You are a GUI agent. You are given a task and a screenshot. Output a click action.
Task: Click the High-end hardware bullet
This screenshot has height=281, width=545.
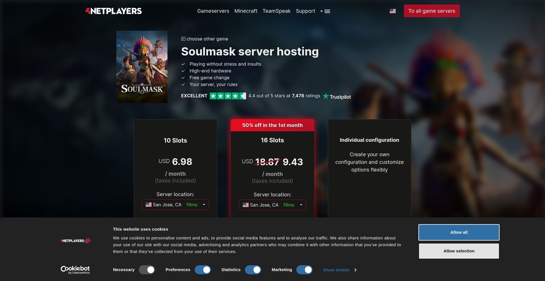(210, 71)
